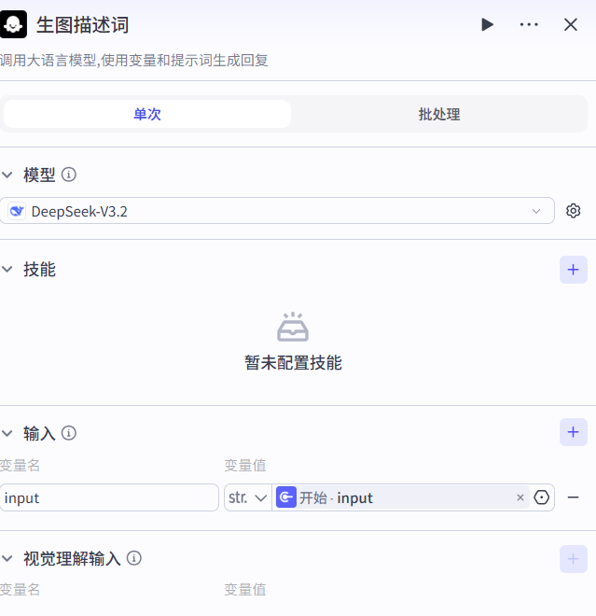Click the 生图描述词 node avatar icon
596x616 pixels.
(14, 24)
